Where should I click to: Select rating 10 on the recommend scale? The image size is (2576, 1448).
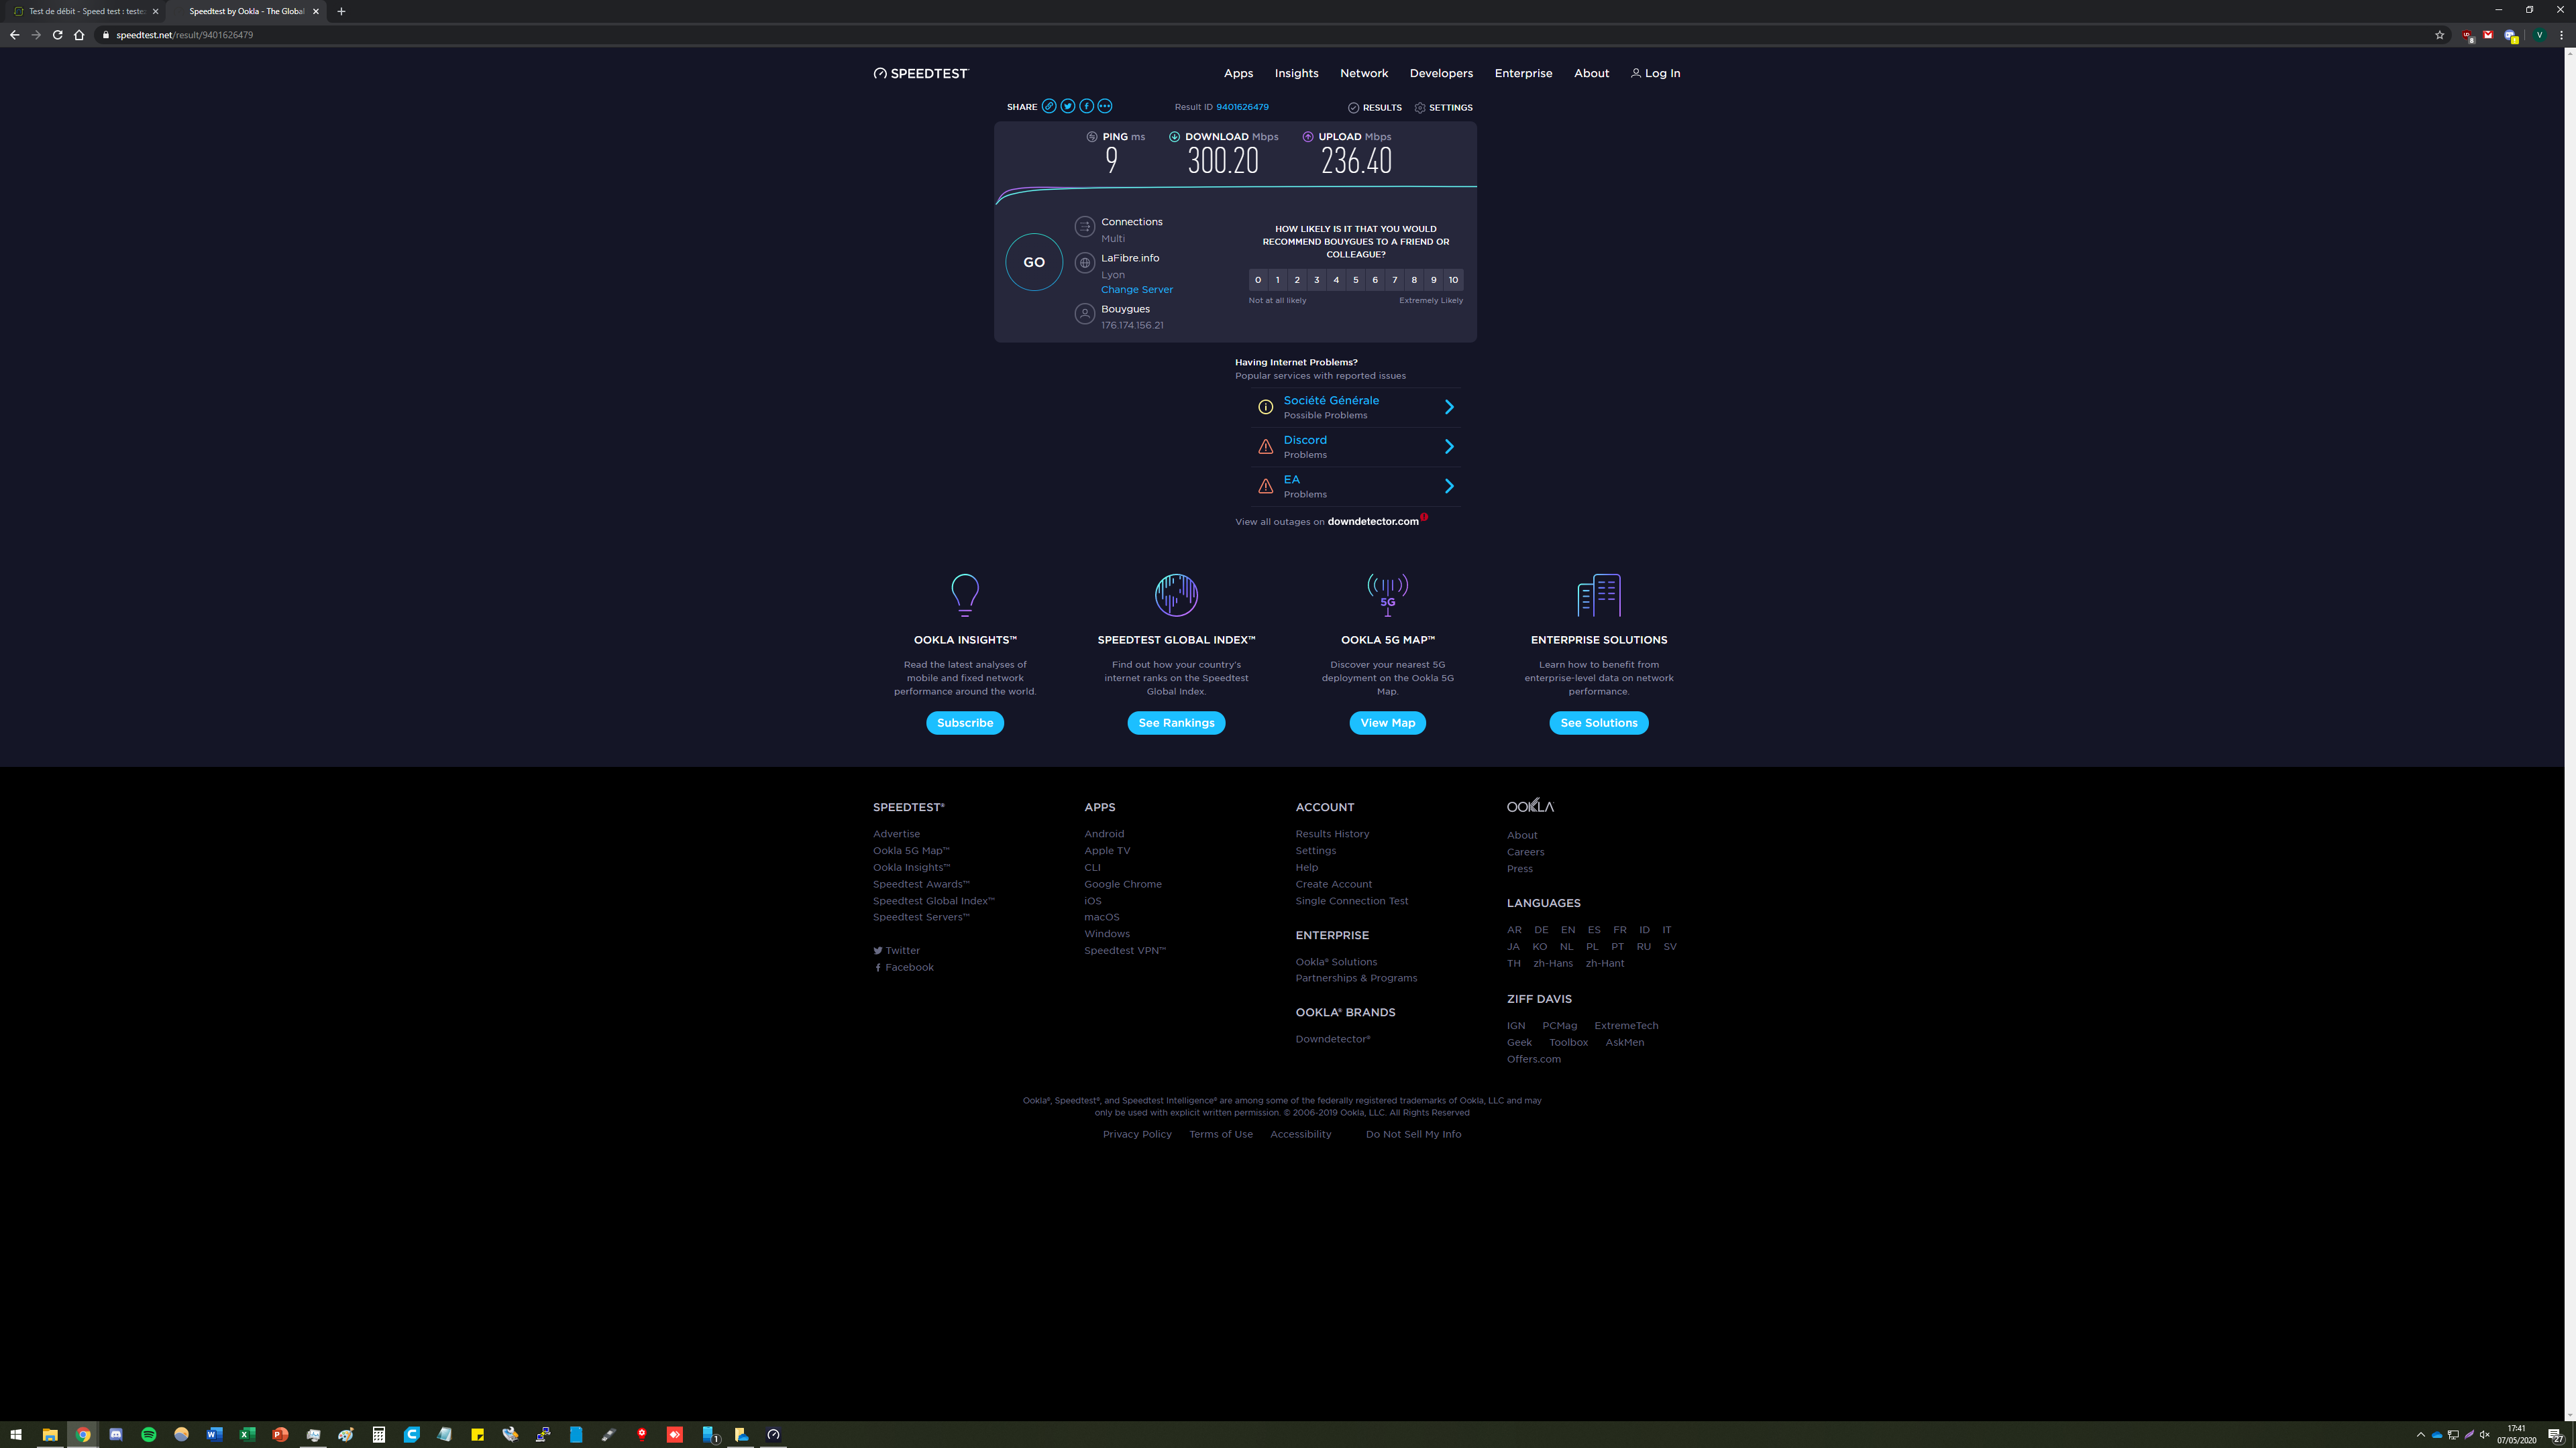1454,280
